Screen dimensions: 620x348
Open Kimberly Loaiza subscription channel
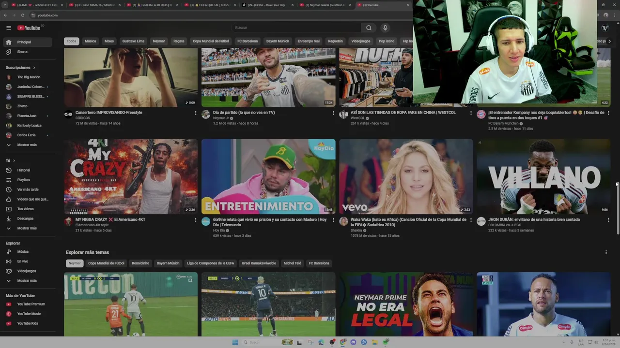pos(28,125)
